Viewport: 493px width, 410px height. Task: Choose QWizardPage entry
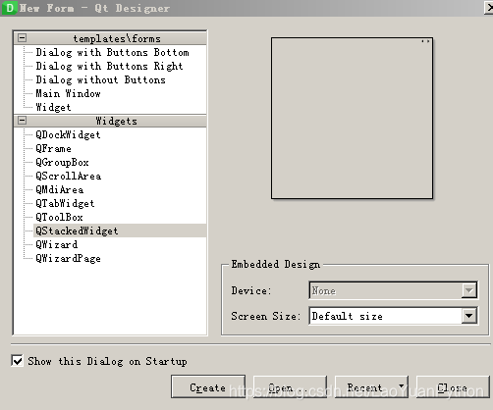click(x=68, y=258)
